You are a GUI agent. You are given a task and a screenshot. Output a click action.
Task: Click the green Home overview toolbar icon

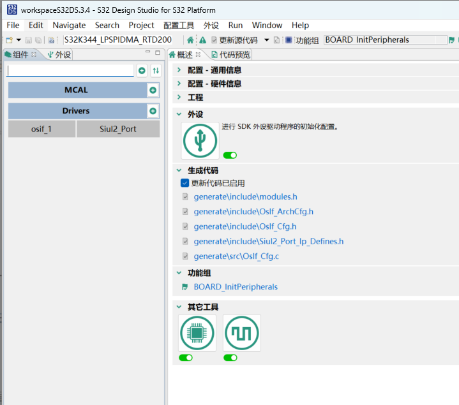(x=190, y=40)
